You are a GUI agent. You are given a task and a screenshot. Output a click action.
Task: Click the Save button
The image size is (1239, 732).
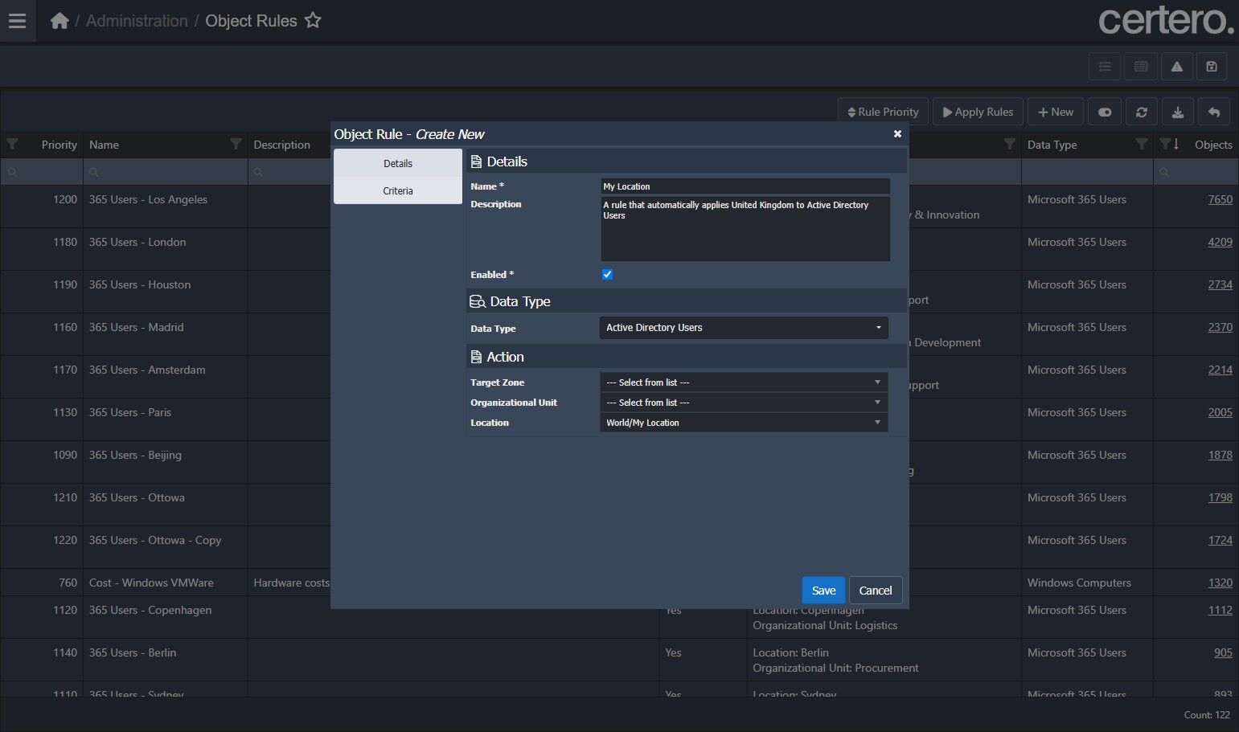(823, 591)
